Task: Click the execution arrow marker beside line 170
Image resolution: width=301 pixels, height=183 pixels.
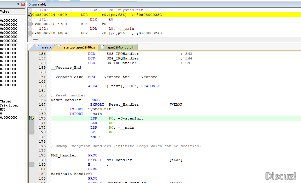Action: 32,118
